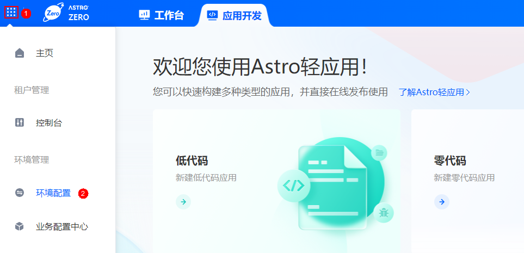The image size is (524, 253).
Task: Click the Astro Zero planet logo
Action: (53, 13)
